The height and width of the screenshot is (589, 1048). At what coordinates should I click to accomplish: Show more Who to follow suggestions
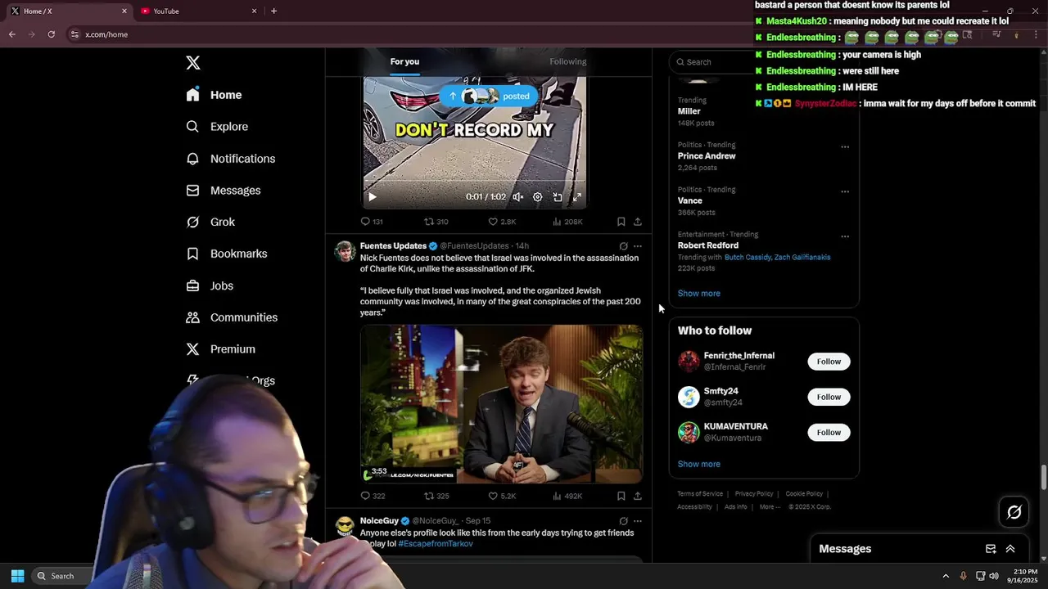tap(699, 465)
